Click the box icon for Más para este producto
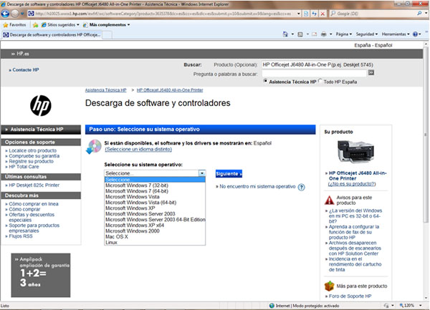Viewport: 430px width, 310px height. (x=329, y=286)
